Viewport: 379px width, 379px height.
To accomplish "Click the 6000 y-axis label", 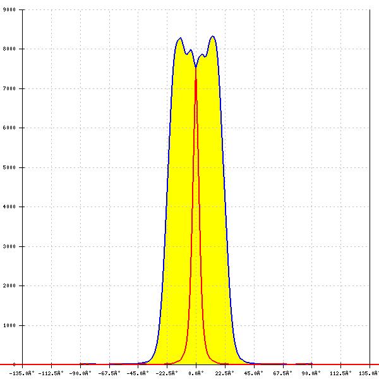I will point(9,128).
